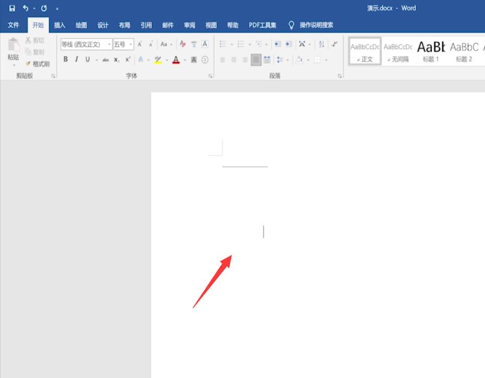The image size is (485, 378).
Task: Clear all formatting from the text
Action: pos(183,44)
